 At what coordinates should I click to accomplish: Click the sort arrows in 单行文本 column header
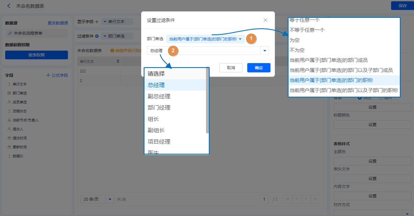118,61
